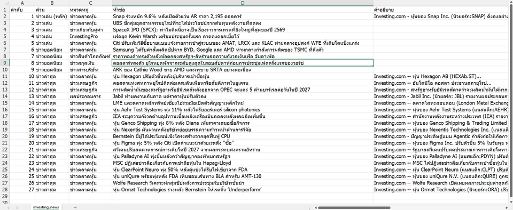Select the ข่าวเกี่ยวกับคู่ค้า category cell

tap(90, 29)
